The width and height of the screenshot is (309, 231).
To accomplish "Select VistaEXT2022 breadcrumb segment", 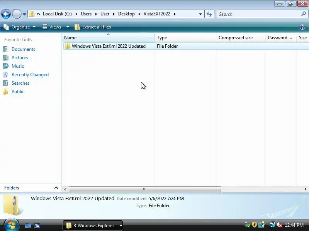I will [157, 14].
